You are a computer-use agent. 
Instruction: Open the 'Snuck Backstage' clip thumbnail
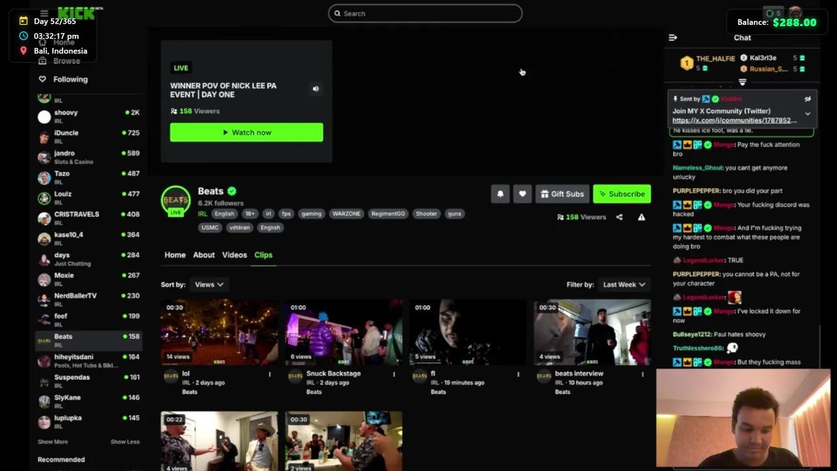point(343,332)
